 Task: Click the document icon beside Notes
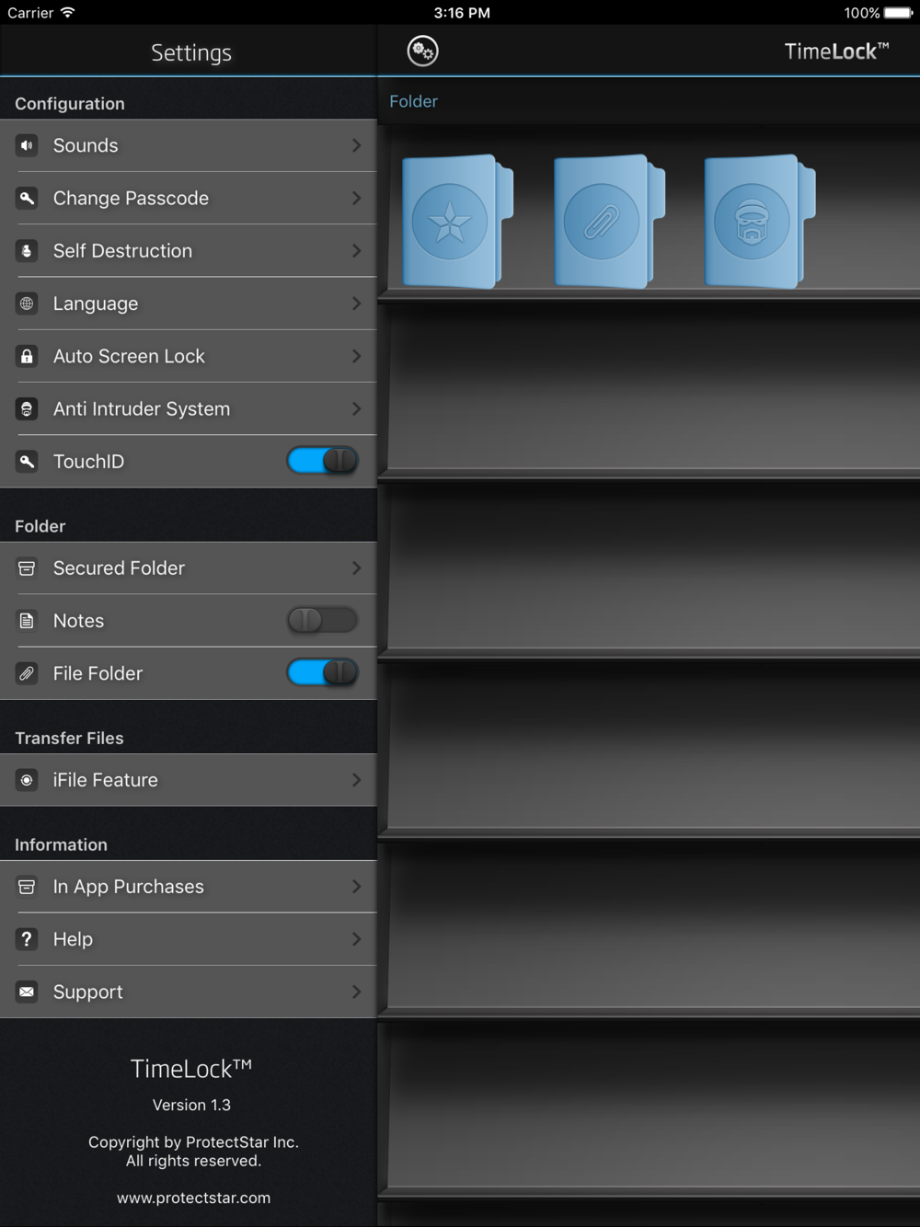27,621
